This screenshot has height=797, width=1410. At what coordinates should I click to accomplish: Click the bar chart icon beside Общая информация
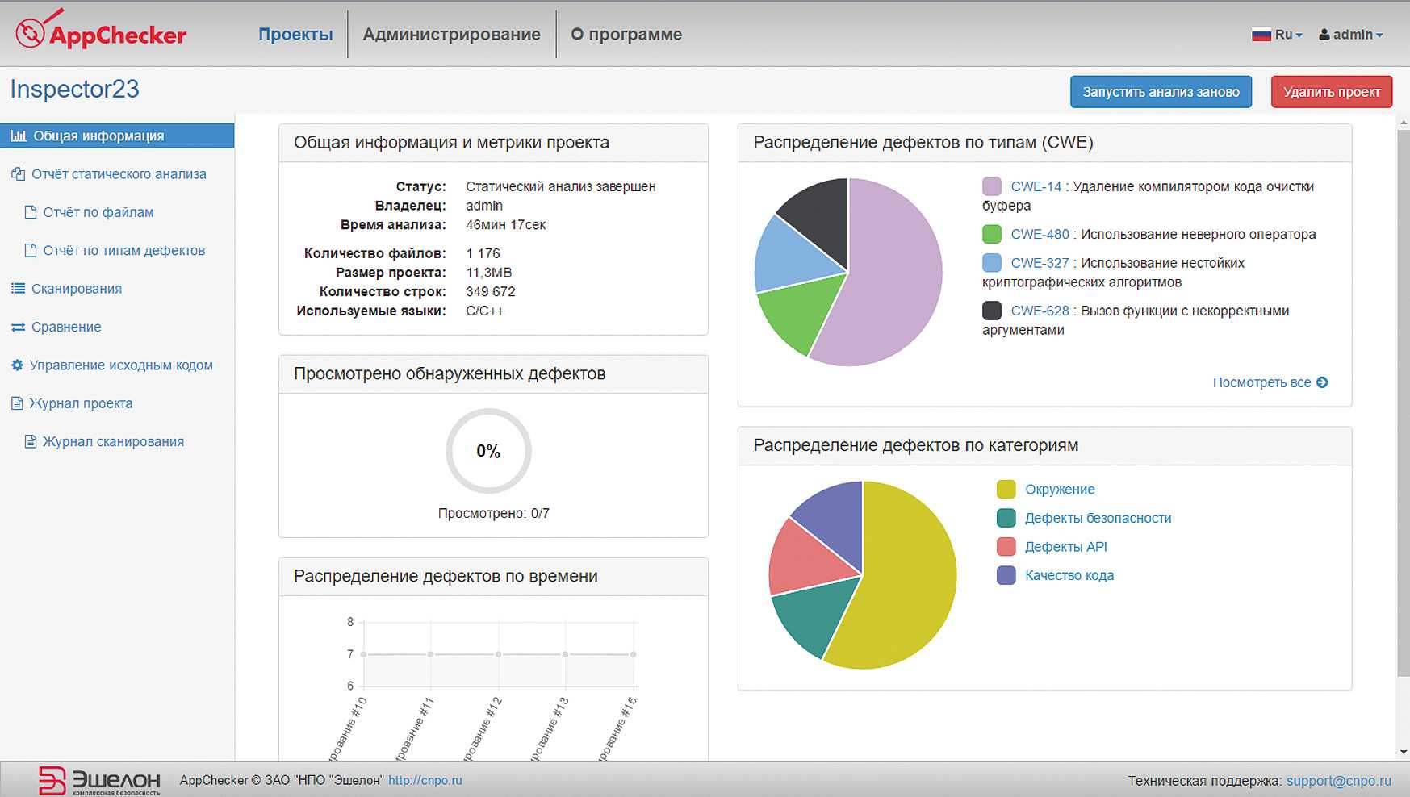tap(18, 136)
